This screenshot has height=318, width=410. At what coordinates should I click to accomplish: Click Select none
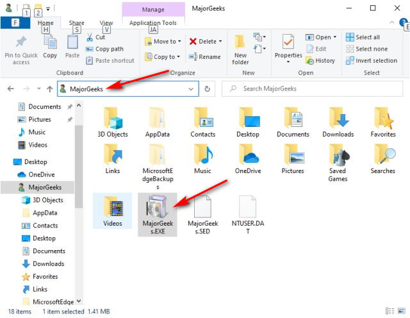click(366, 49)
